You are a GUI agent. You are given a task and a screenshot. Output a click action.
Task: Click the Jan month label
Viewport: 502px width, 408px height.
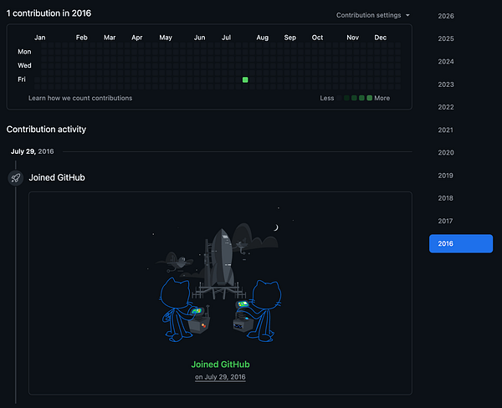pyautogui.click(x=40, y=38)
